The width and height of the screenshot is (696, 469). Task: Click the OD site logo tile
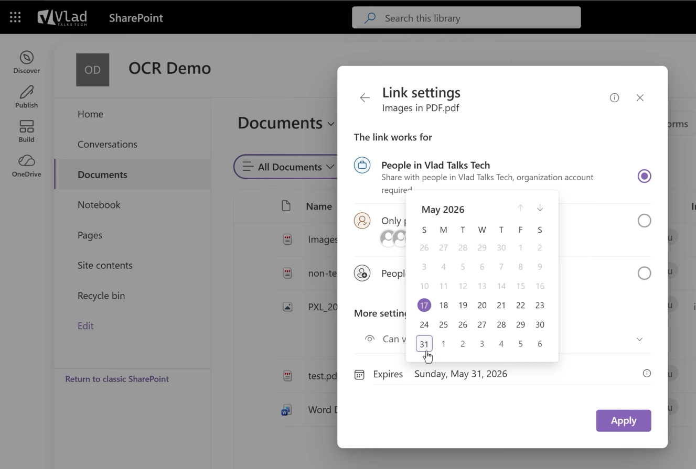click(92, 70)
